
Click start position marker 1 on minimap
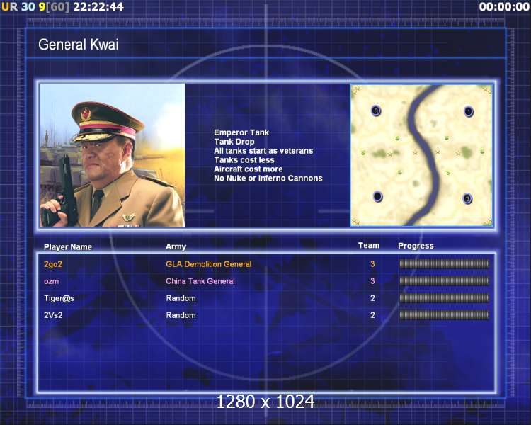pos(469,111)
